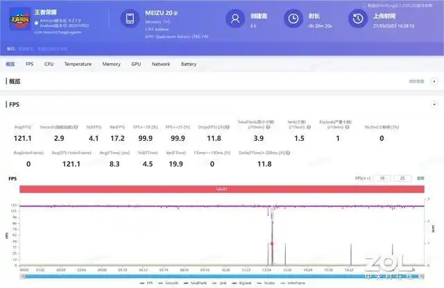Switch to the Temperature tab
The image size is (444, 288).
click(78, 64)
